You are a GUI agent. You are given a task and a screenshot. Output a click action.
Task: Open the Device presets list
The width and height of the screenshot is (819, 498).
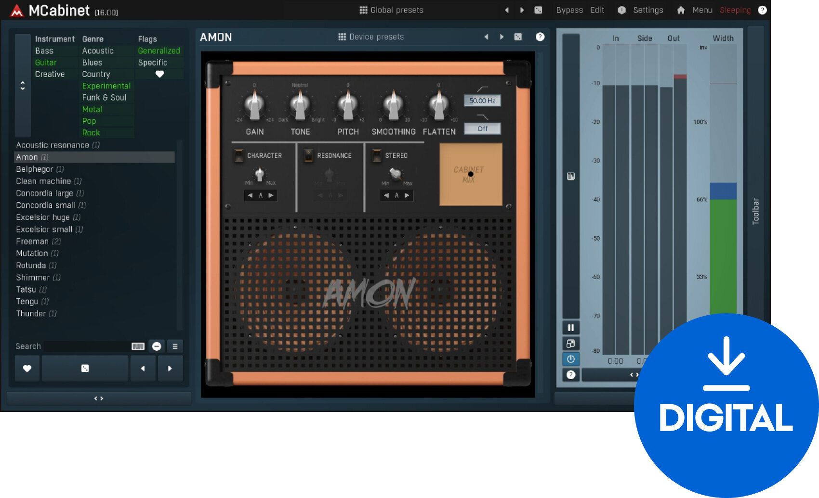[x=371, y=37]
